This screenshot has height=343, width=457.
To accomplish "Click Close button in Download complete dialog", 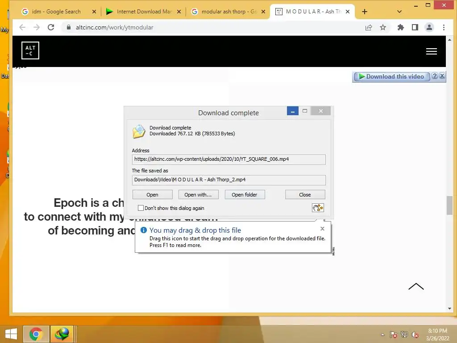I will coord(305,195).
